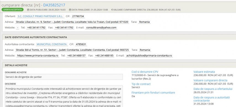Select the authority CIF value 4785631
Viewport: 236px width, 107px height.
81,44
